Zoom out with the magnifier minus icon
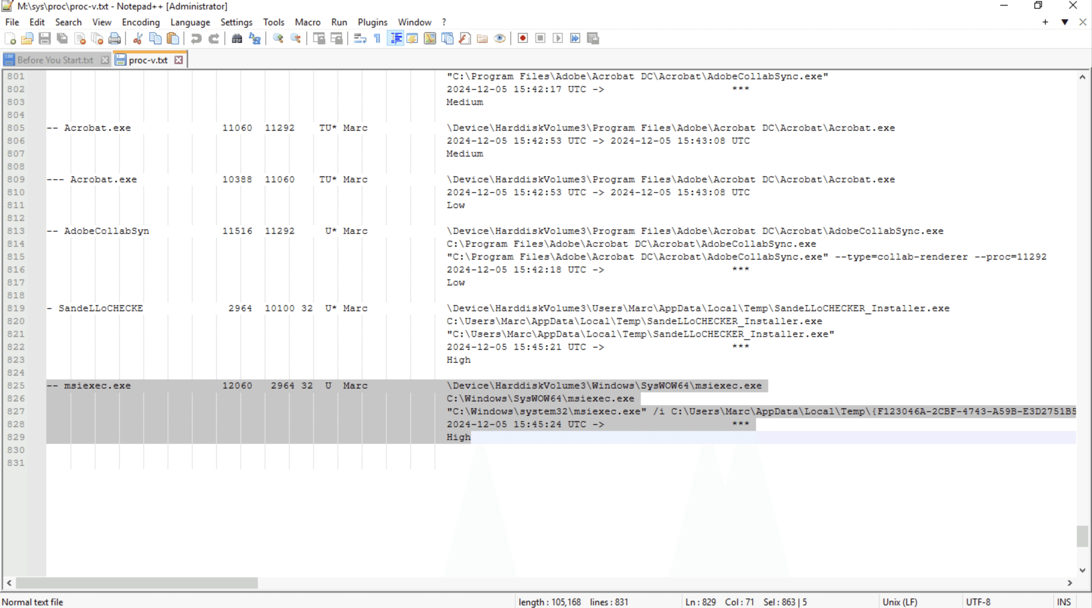 pyautogui.click(x=295, y=39)
